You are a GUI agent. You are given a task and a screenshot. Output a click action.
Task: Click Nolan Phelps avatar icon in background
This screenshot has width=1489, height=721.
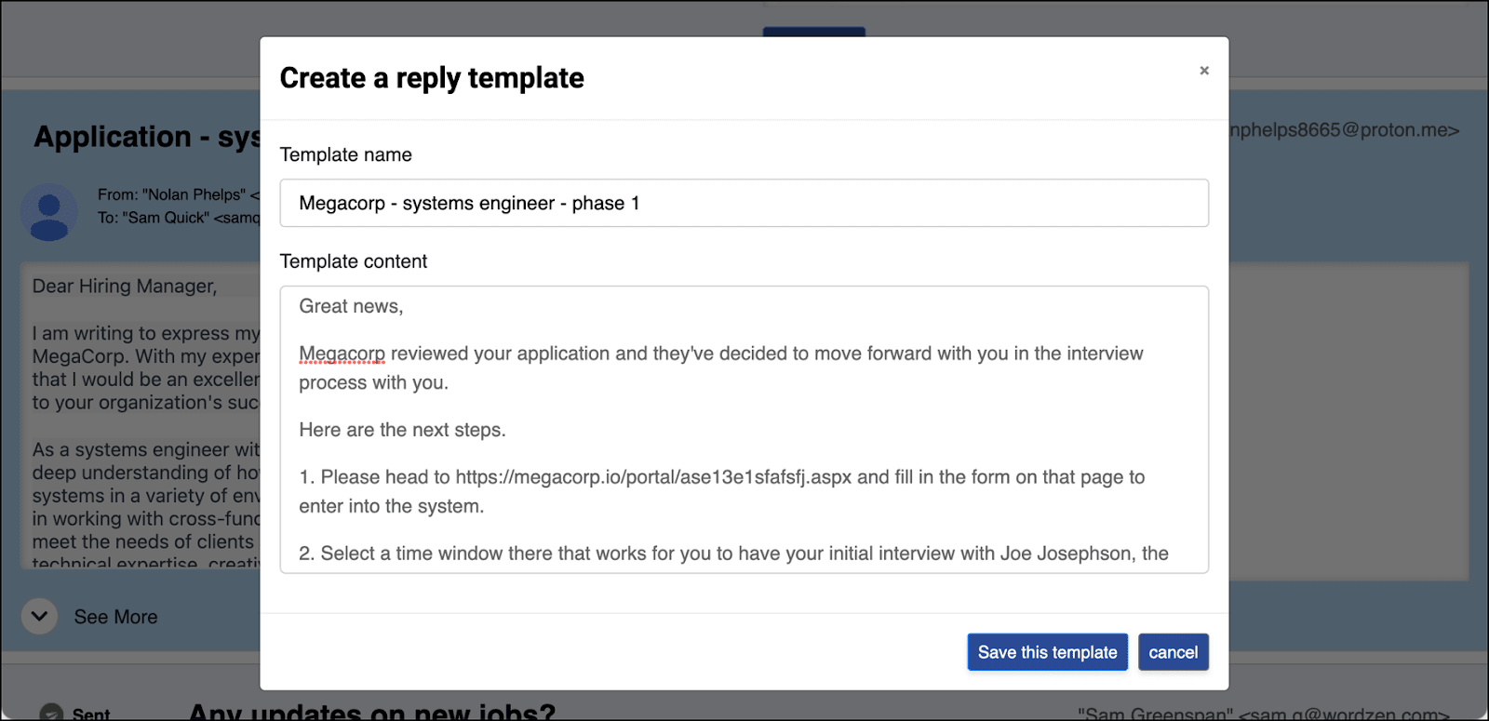[x=48, y=212]
